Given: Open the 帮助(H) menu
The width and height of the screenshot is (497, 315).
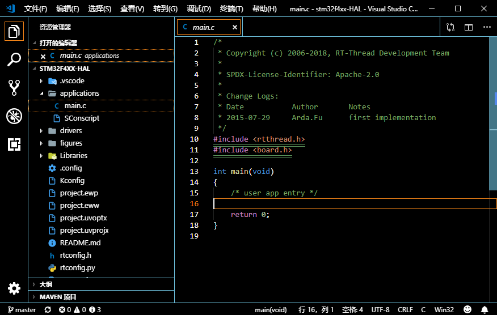Looking at the screenshot, I should pos(264,9).
